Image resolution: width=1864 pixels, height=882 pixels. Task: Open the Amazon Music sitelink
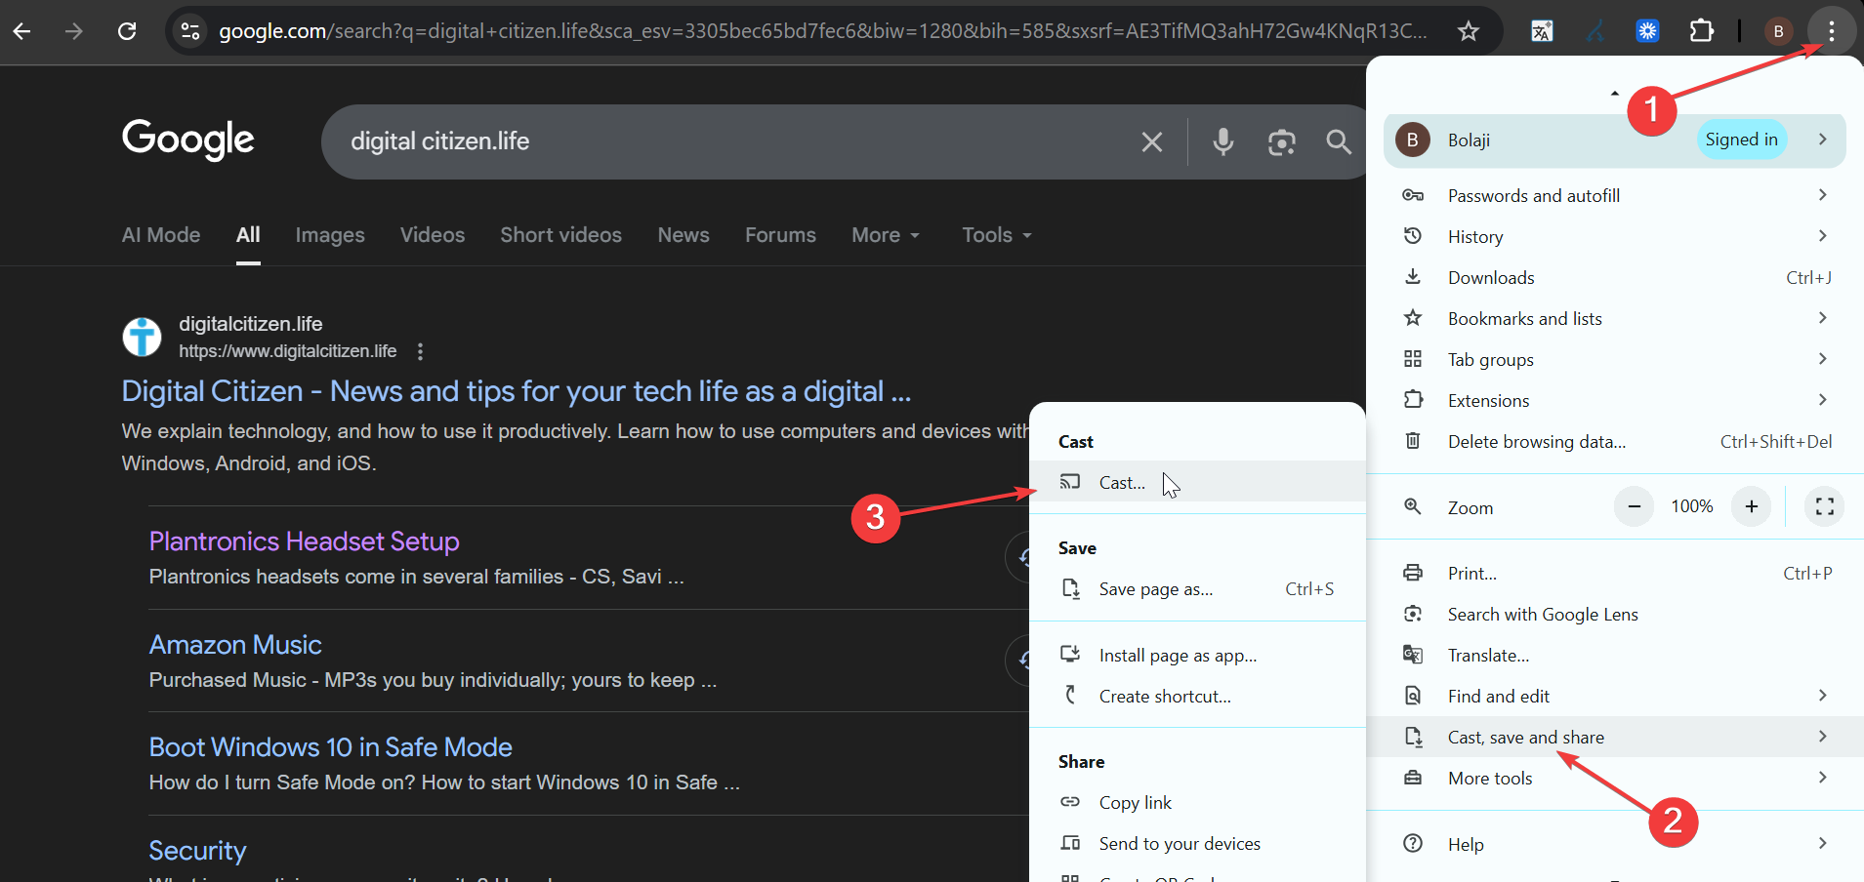click(x=235, y=645)
